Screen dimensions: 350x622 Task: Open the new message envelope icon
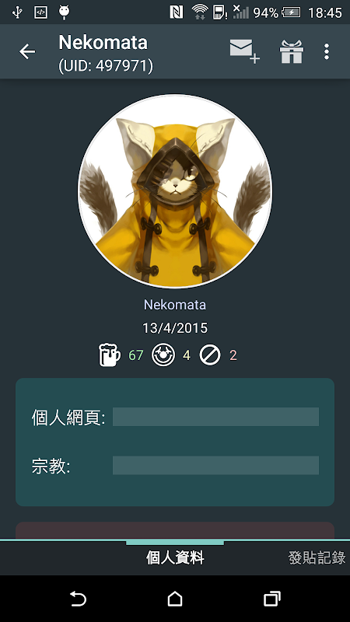[245, 51]
